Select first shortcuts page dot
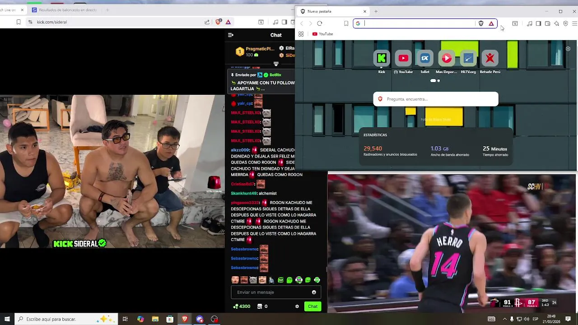Viewport: 578px width, 325px height. coord(433,81)
